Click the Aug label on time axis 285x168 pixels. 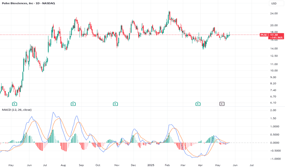63,165
